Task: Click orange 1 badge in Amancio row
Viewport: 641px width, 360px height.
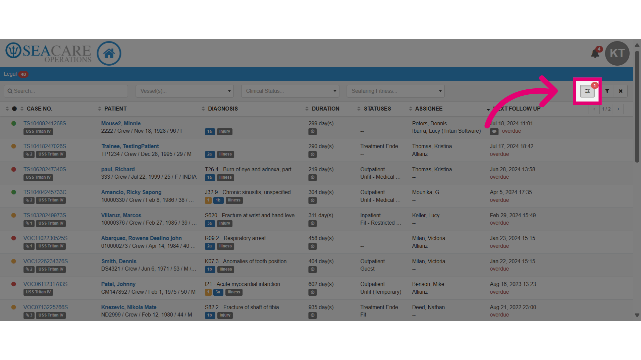Action: coord(208,200)
